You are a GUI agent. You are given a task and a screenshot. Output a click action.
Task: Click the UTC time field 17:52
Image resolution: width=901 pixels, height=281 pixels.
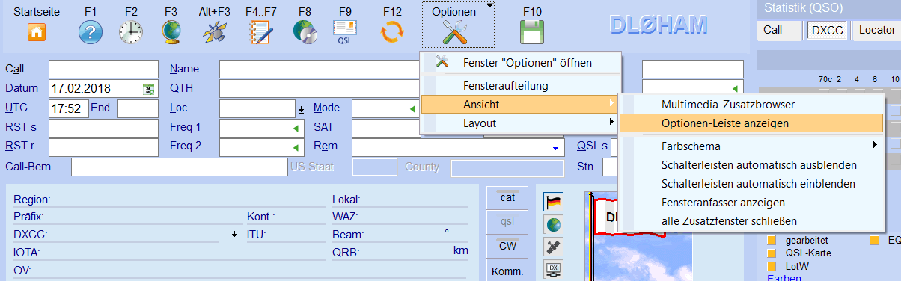69,108
